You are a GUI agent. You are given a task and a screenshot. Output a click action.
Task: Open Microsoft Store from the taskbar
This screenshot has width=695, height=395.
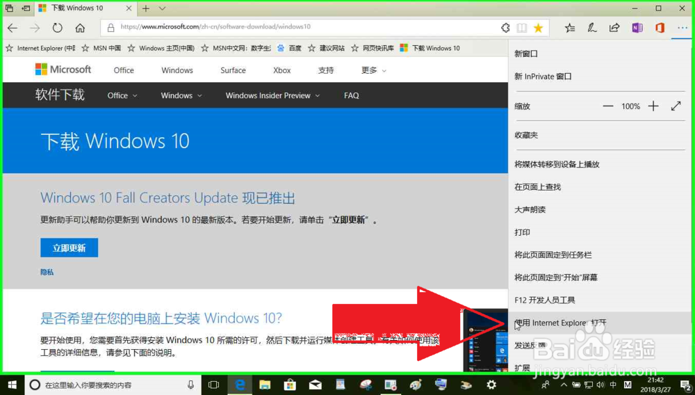pos(291,385)
